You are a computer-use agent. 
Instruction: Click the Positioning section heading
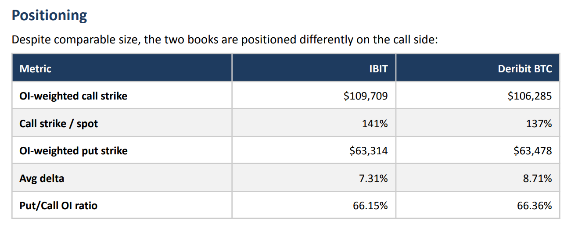[x=49, y=15]
